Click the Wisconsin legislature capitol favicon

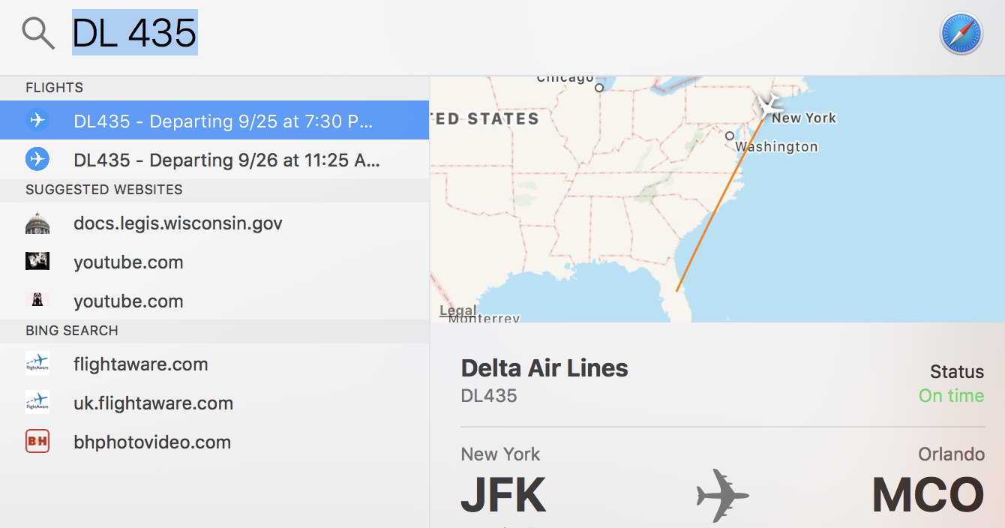tap(37, 223)
